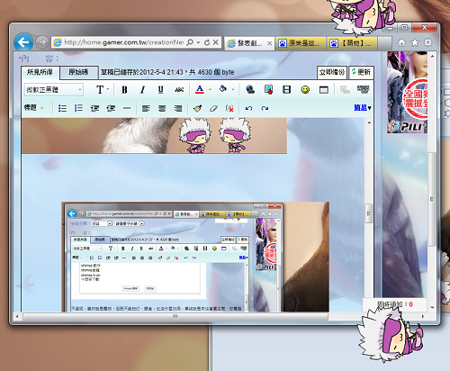Viewport: 450px width, 371px height.
Task: Apply strikethrough with the ABC icon
Action: tap(179, 89)
